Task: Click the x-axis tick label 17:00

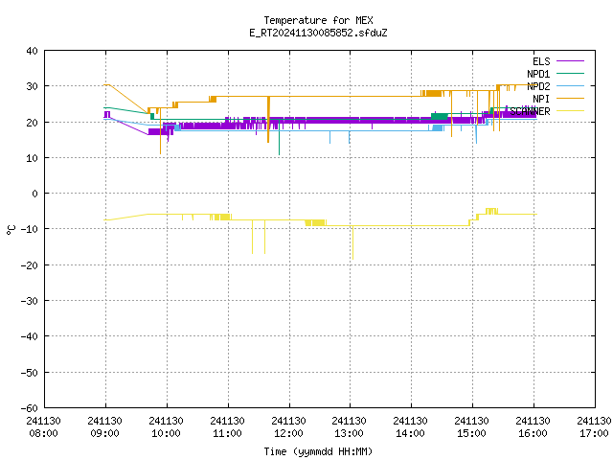Action: point(594,433)
